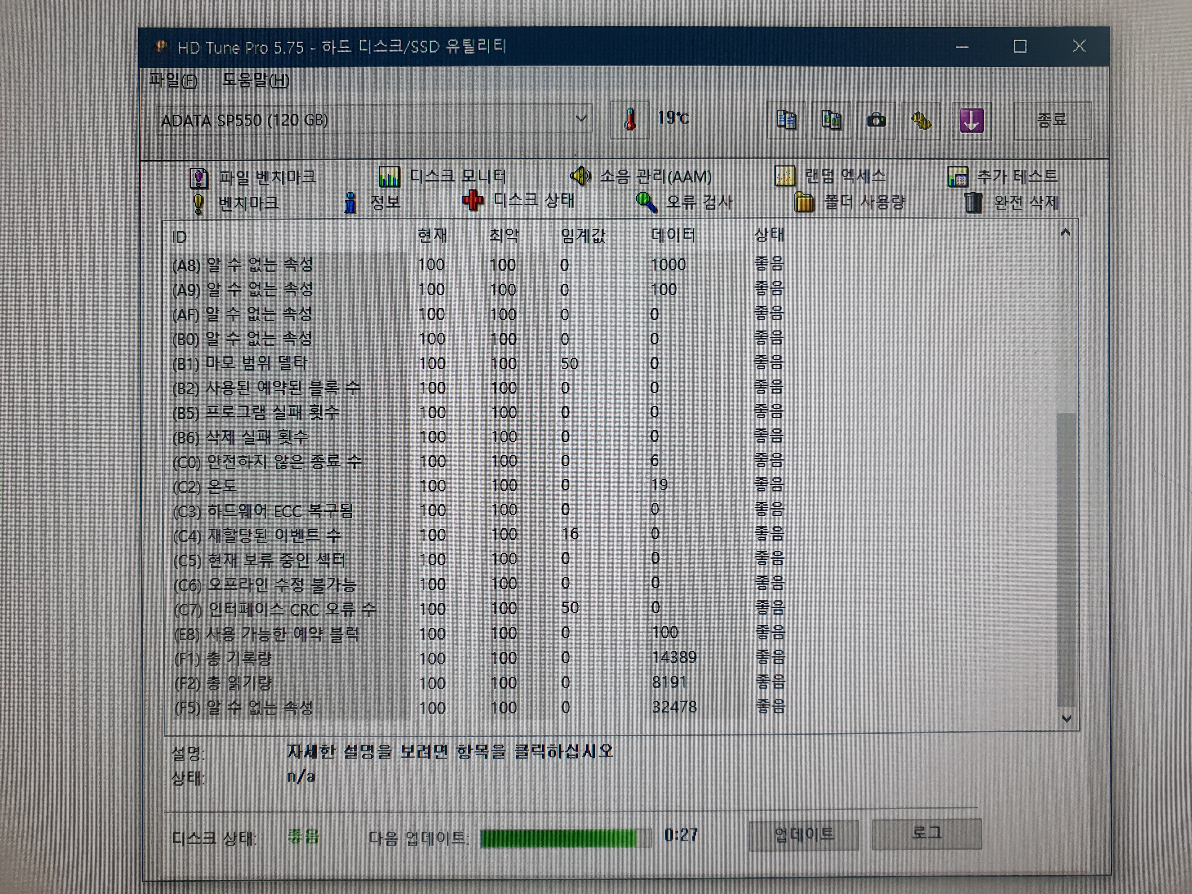Viewport: 1192px width, 894px height.
Task: Switch to the 벤치마크 tab
Action: [236, 203]
